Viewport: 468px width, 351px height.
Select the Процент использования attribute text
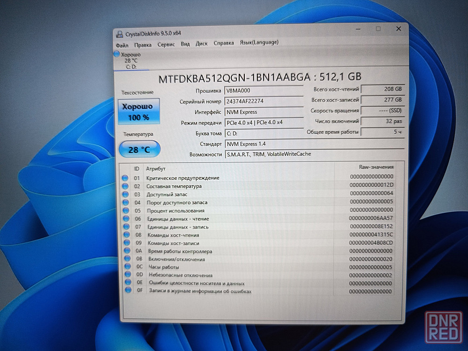pyautogui.click(x=176, y=211)
